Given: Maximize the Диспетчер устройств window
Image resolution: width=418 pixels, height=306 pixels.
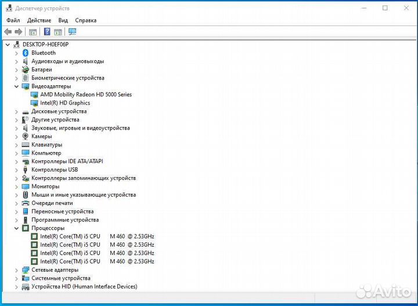Looking at the screenshot, I should 385,8.
